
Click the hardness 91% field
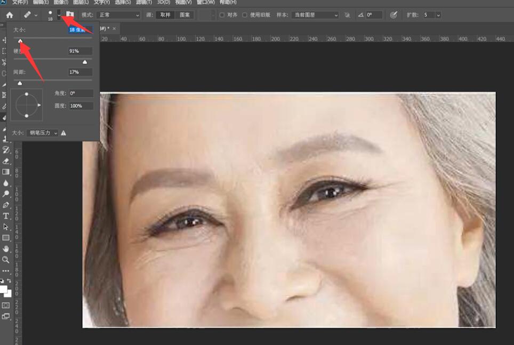(x=81, y=51)
